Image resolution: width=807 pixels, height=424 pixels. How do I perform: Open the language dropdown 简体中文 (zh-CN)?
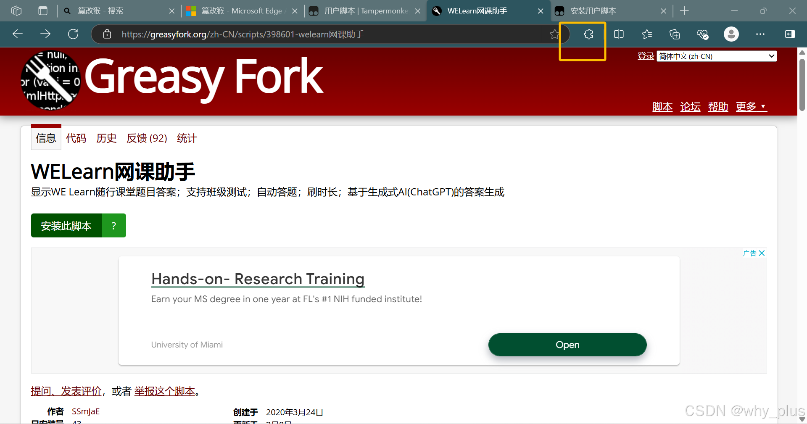click(717, 56)
